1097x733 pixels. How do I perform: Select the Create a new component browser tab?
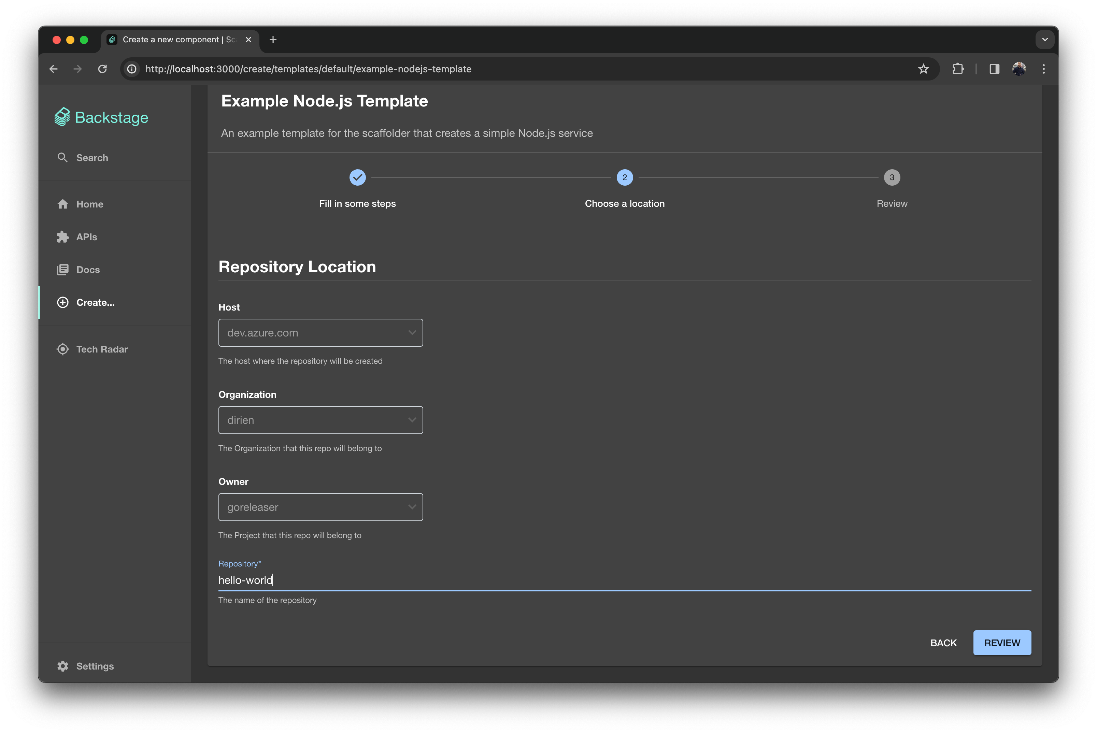[x=180, y=40]
